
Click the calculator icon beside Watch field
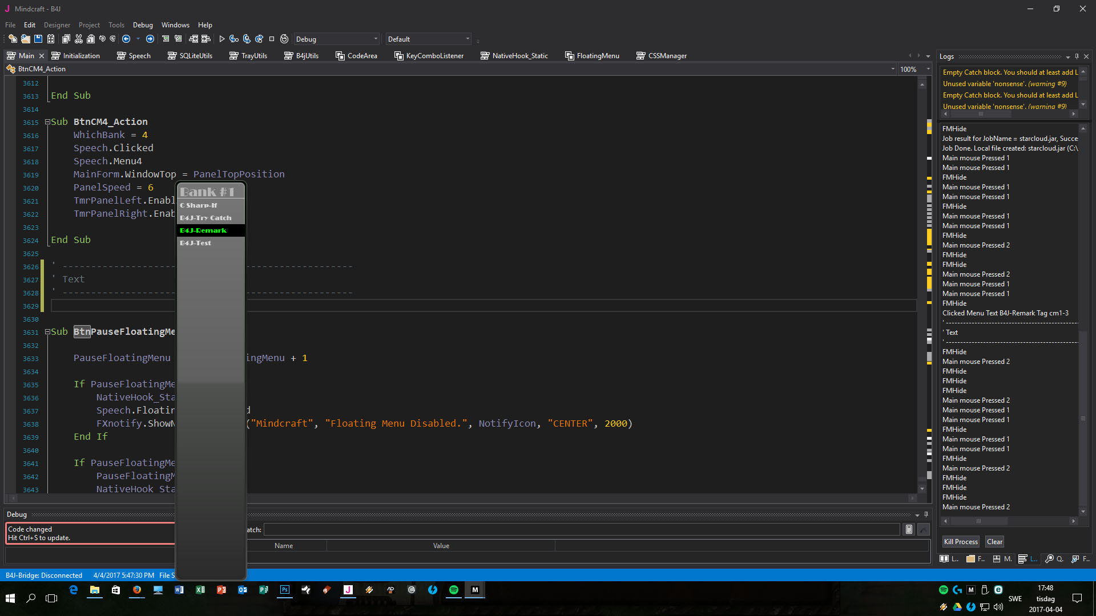click(909, 529)
